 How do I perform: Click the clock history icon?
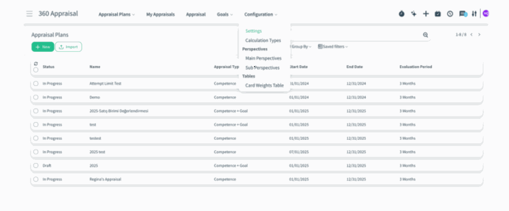tap(450, 14)
